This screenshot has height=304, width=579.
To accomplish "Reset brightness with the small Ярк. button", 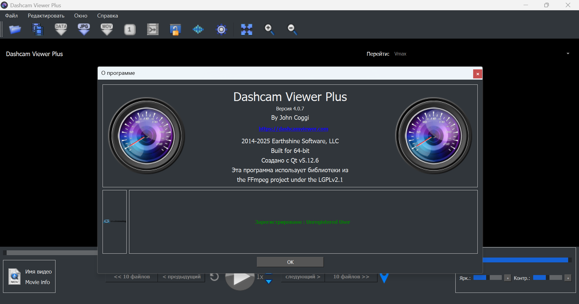I will pos(508,278).
